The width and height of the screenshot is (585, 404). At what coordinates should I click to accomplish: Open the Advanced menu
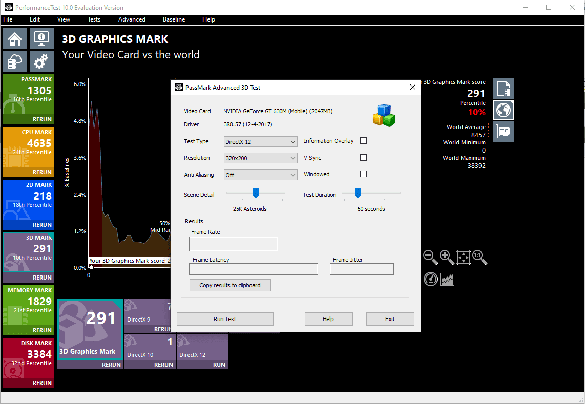[132, 19]
